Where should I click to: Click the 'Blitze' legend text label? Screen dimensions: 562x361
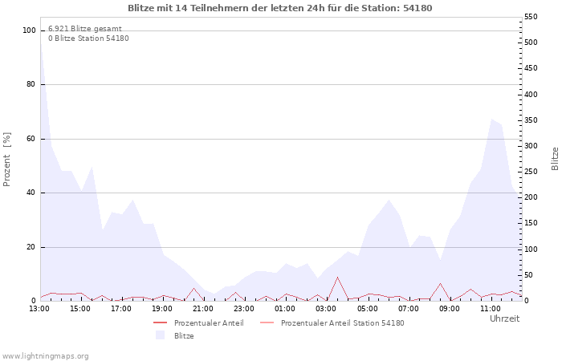click(184, 336)
